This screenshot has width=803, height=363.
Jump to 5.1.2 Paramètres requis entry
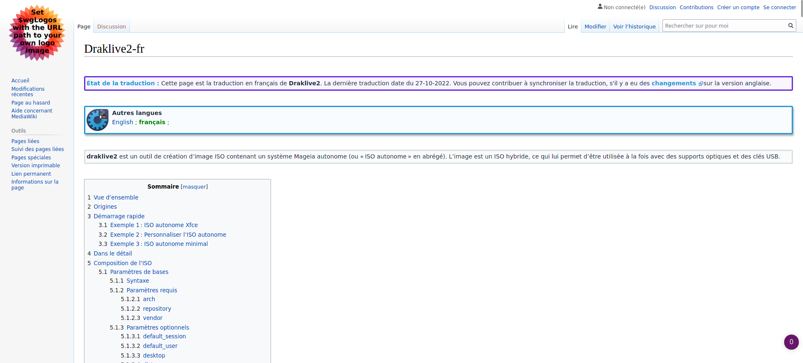[143, 290]
